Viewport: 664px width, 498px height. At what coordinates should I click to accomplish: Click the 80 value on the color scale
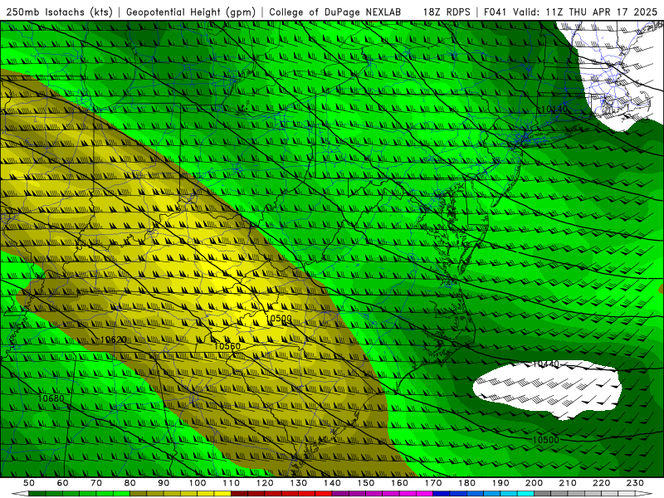click(x=130, y=483)
